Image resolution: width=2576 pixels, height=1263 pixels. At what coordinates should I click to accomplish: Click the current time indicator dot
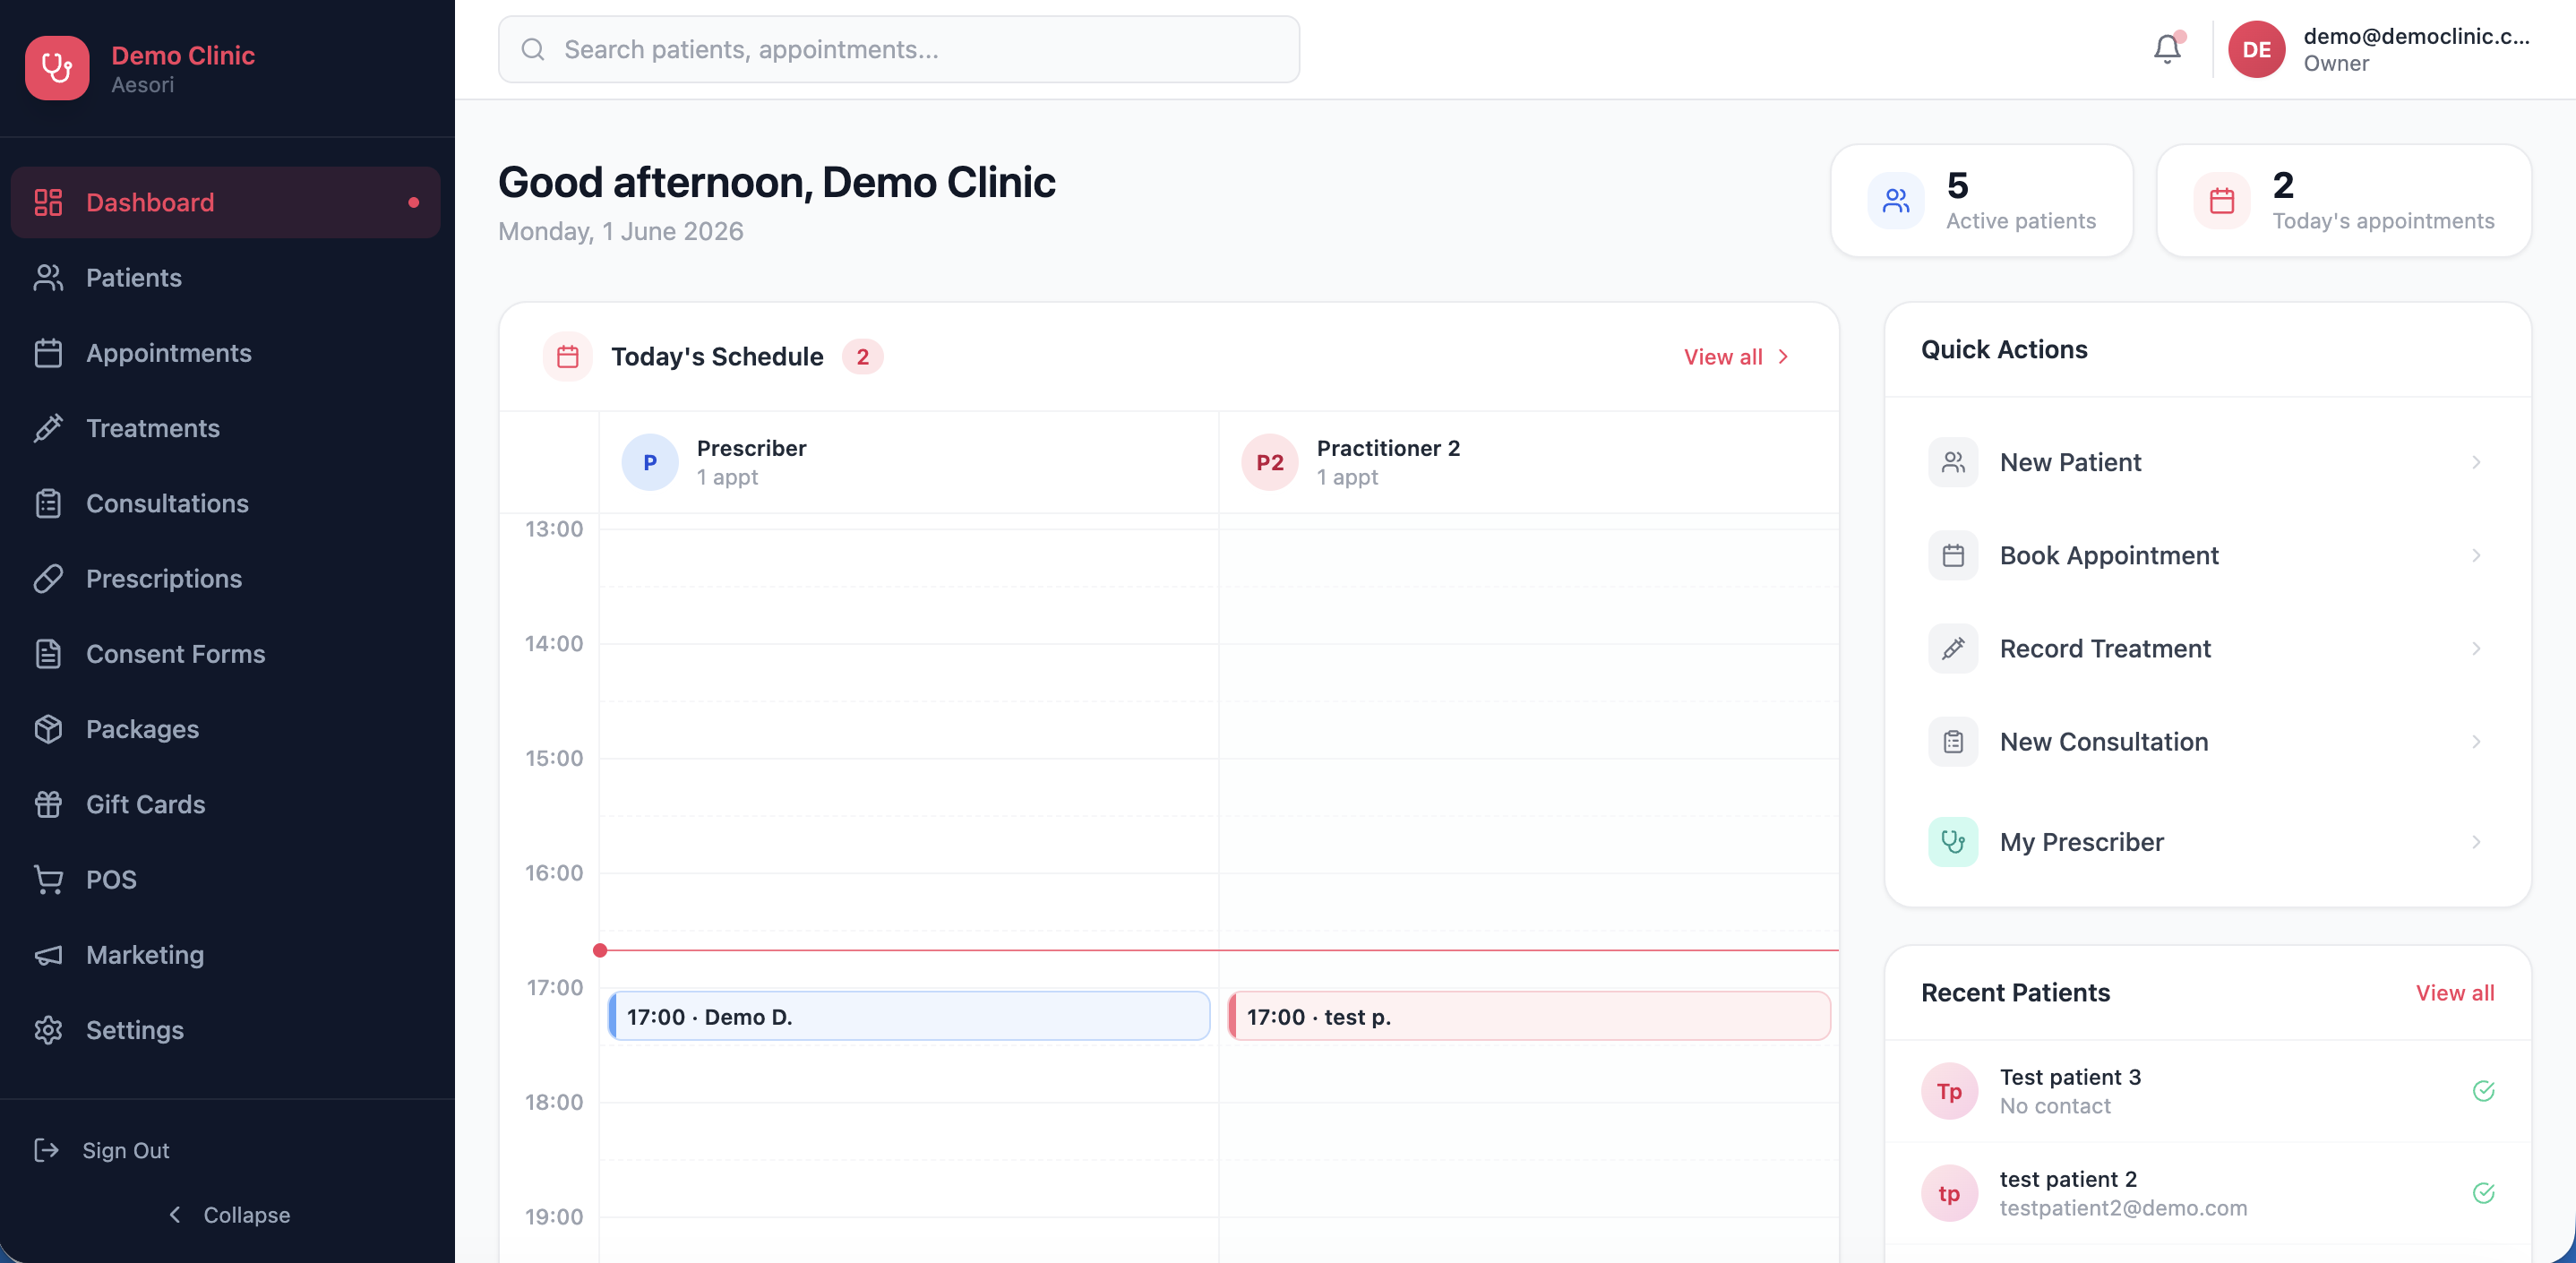(600, 950)
